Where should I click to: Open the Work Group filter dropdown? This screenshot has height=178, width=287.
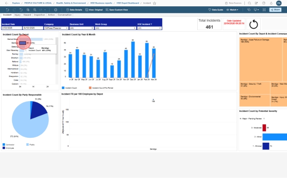(x=115, y=28)
